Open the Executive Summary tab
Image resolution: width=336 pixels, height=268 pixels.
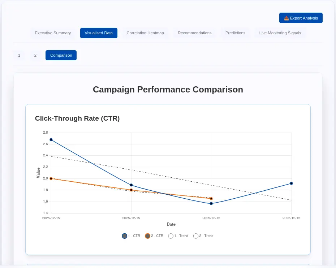coord(53,33)
